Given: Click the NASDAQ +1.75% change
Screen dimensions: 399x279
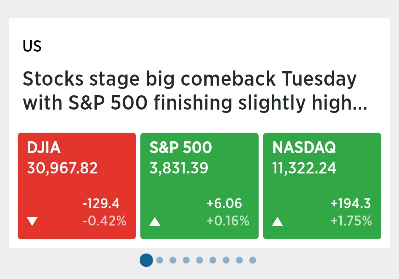Looking at the screenshot, I should point(351,220).
